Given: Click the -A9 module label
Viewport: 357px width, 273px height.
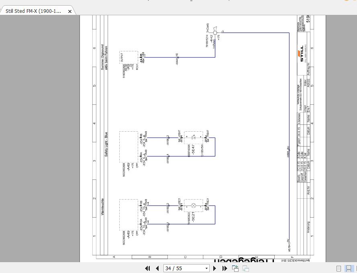Looking at the screenshot, I should coord(129,67).
